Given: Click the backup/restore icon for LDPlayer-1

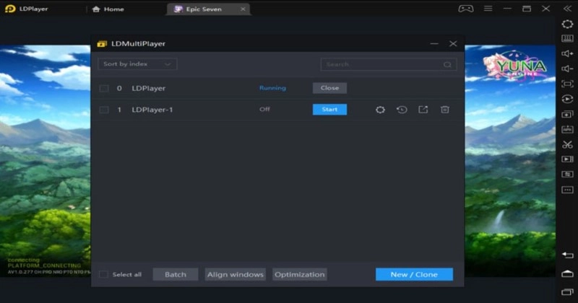Looking at the screenshot, I should point(402,110).
